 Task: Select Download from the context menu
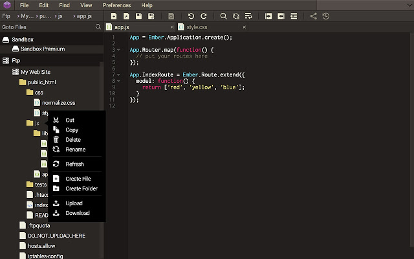[x=78, y=213]
